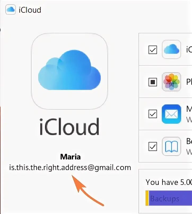This screenshot has height=214, width=192.
Task: Click the iCloud title bar app icon
Action: (x=11, y=10)
